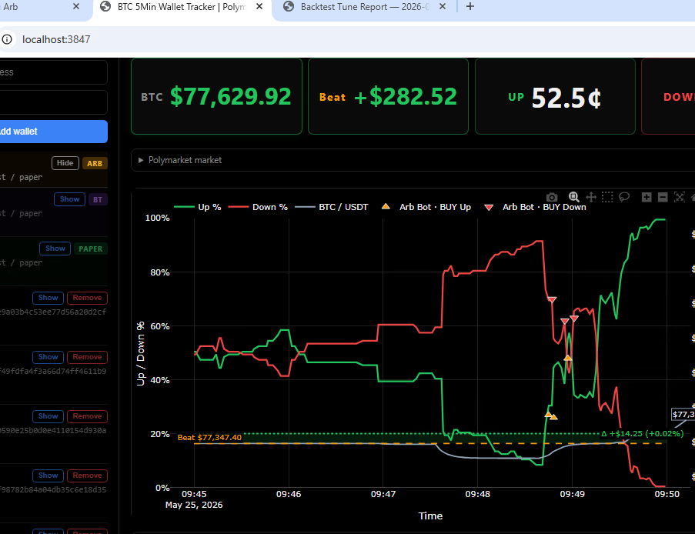Click the chart Autoscale expand-arrows icon

(679, 197)
